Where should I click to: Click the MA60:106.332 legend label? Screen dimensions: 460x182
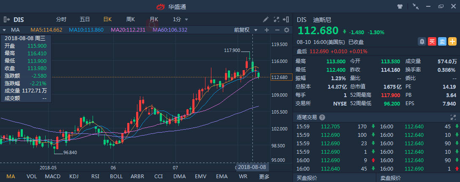170,30
